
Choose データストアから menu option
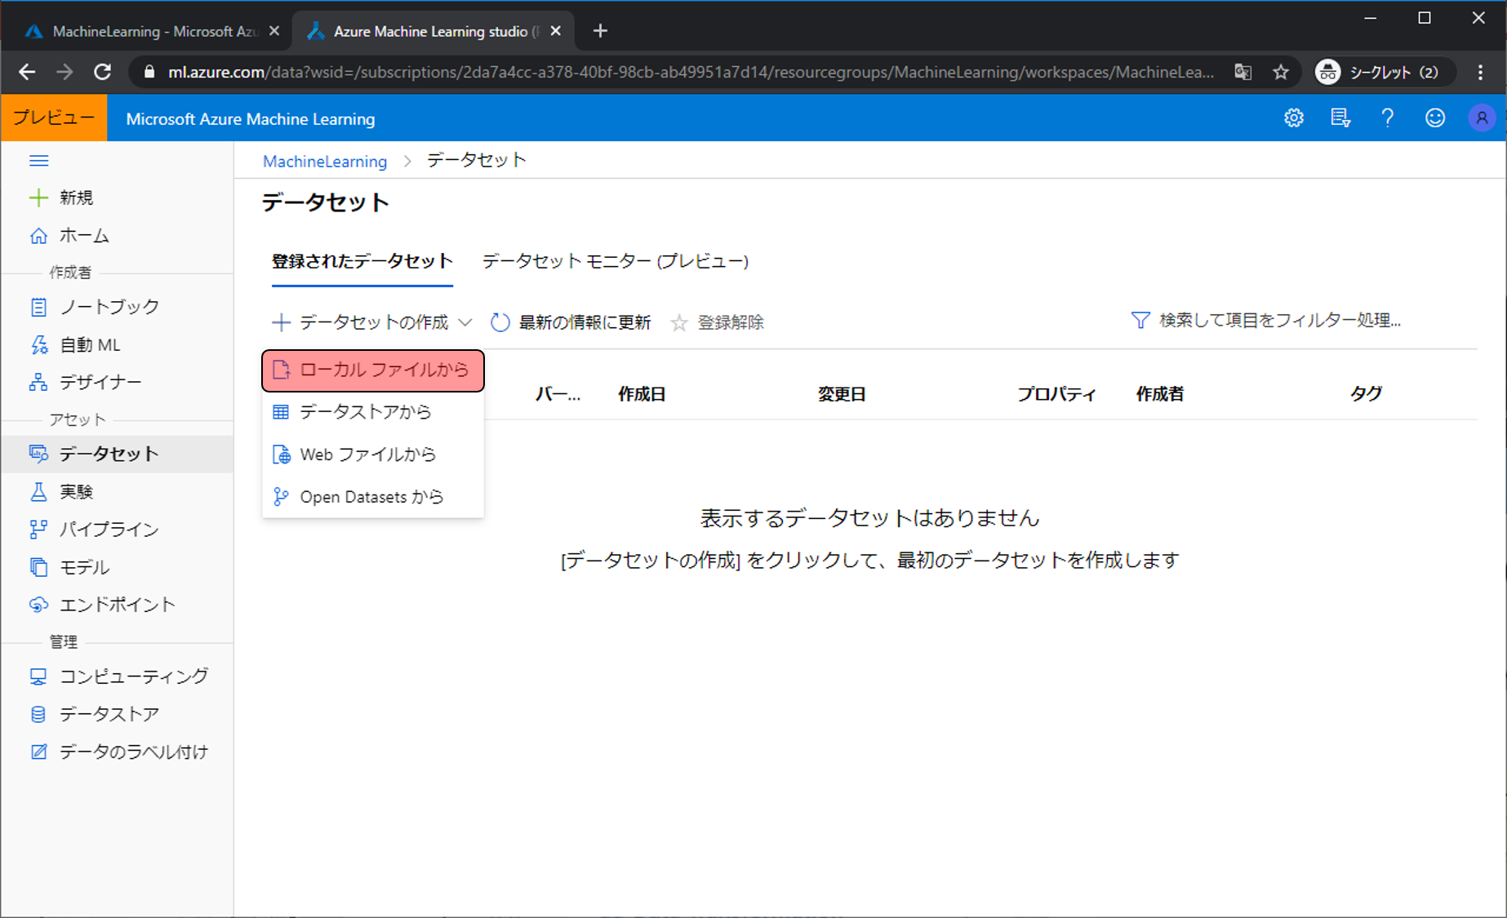click(365, 412)
